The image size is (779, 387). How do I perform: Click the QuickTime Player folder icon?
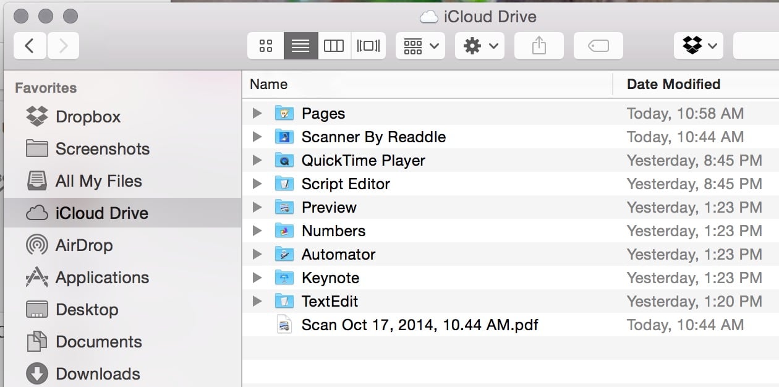pos(284,160)
